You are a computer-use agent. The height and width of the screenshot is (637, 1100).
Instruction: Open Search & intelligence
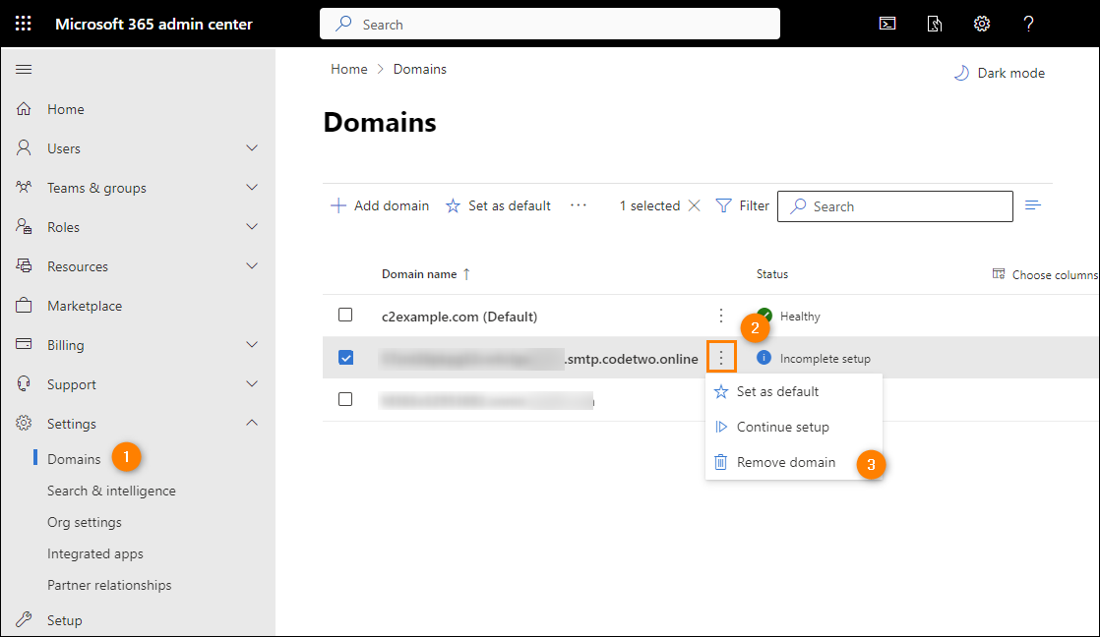[x=111, y=491]
